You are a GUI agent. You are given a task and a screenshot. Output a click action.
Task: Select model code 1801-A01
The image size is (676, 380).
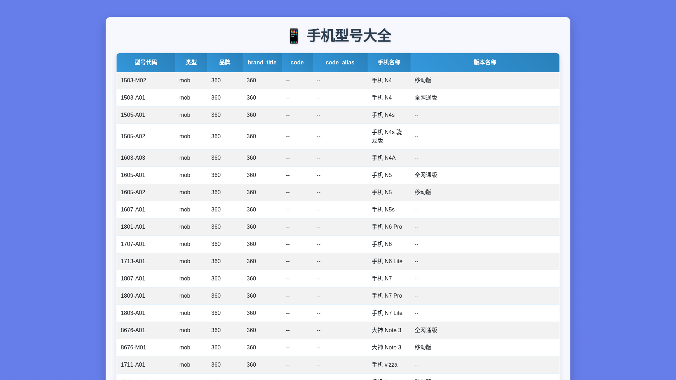pos(133,227)
